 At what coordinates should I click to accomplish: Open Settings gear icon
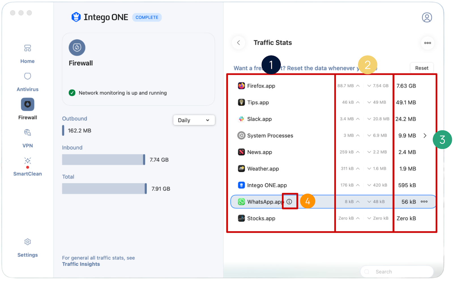coord(27,242)
